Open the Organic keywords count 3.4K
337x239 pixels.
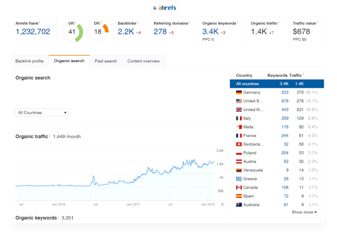click(x=210, y=32)
